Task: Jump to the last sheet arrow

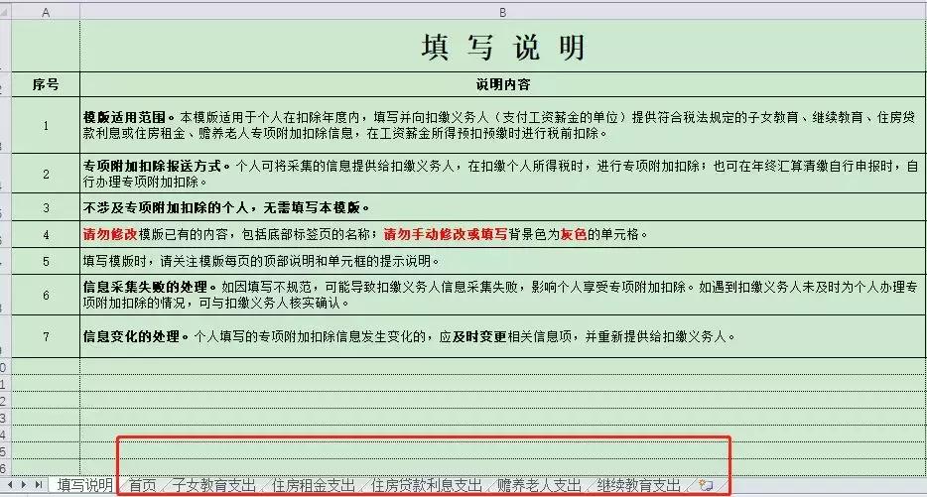Action: pos(38,484)
